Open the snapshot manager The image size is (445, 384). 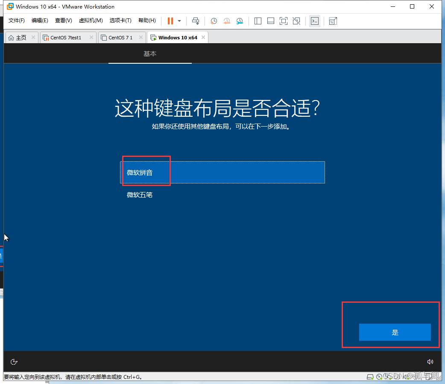240,21
